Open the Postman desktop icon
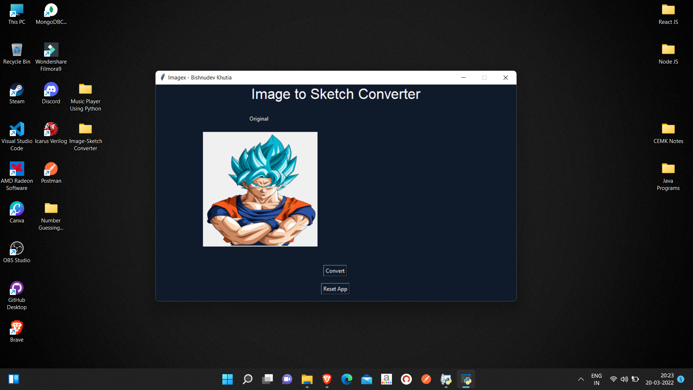The image size is (693, 390). pyautogui.click(x=51, y=173)
